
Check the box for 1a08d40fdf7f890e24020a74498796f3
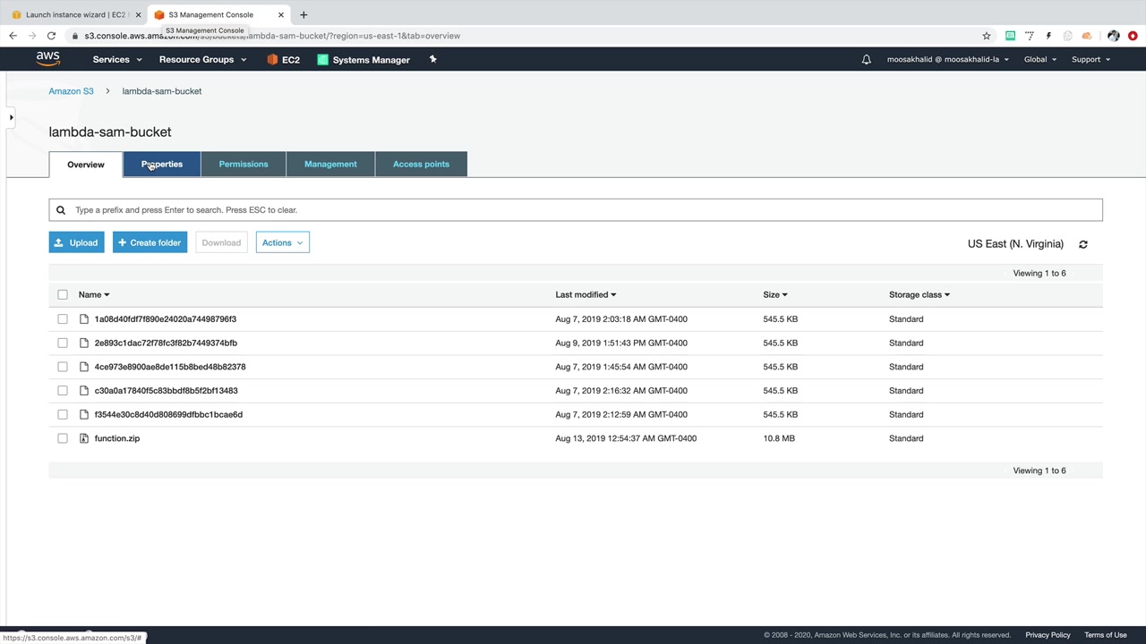pos(63,319)
